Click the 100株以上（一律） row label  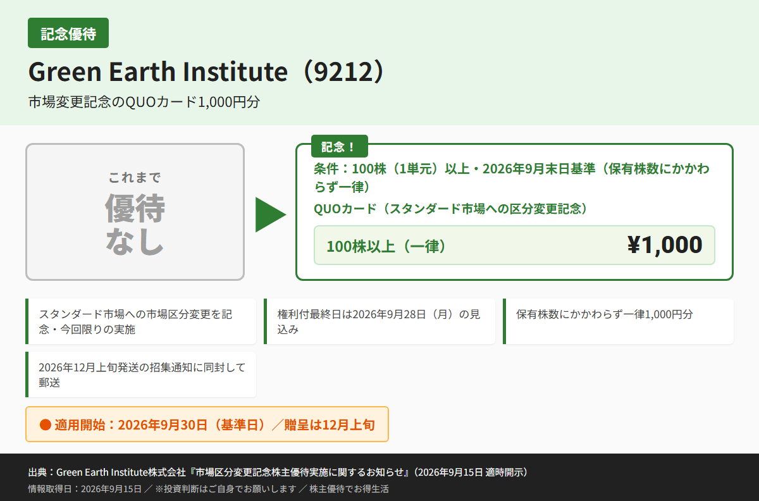pyautogui.click(x=386, y=246)
